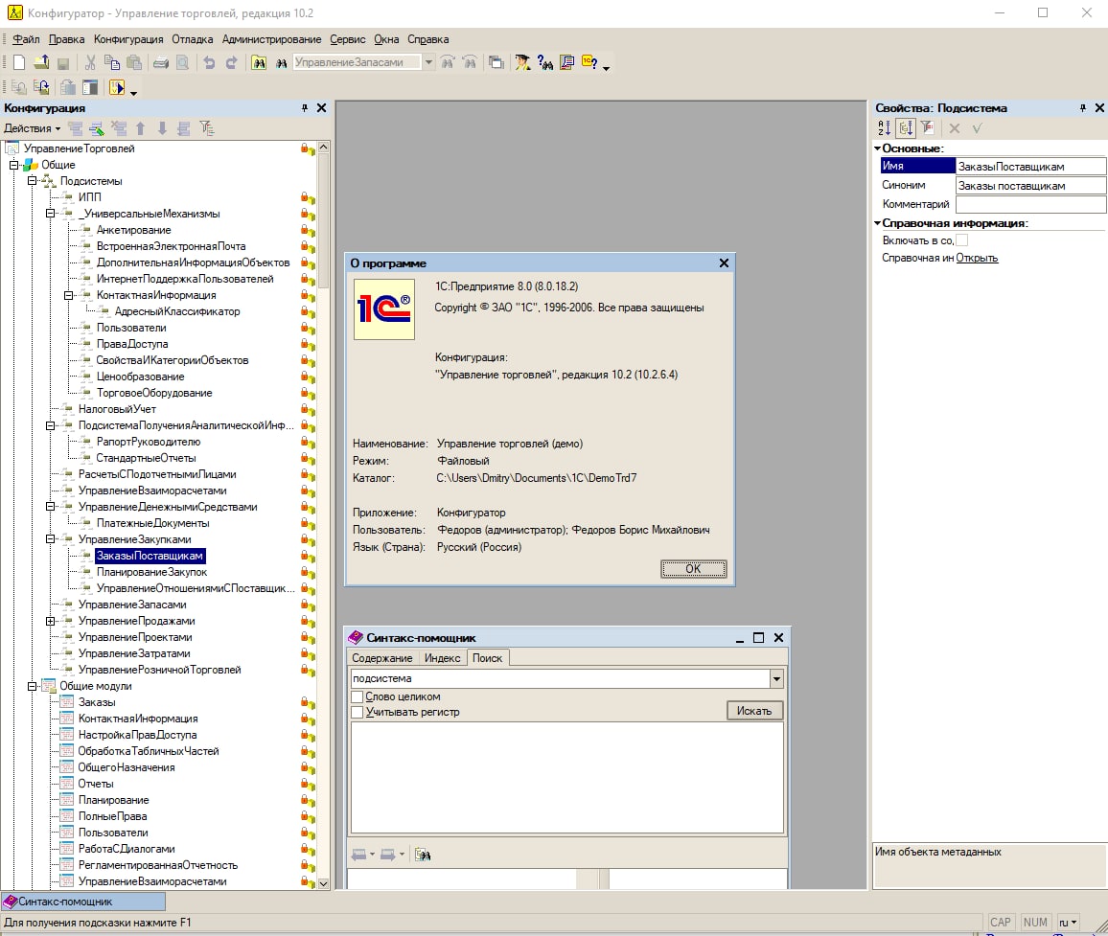Viewport: 1108px width, 936px height.
Task: Click Find binoculars icon beside search field
Action: click(x=281, y=63)
